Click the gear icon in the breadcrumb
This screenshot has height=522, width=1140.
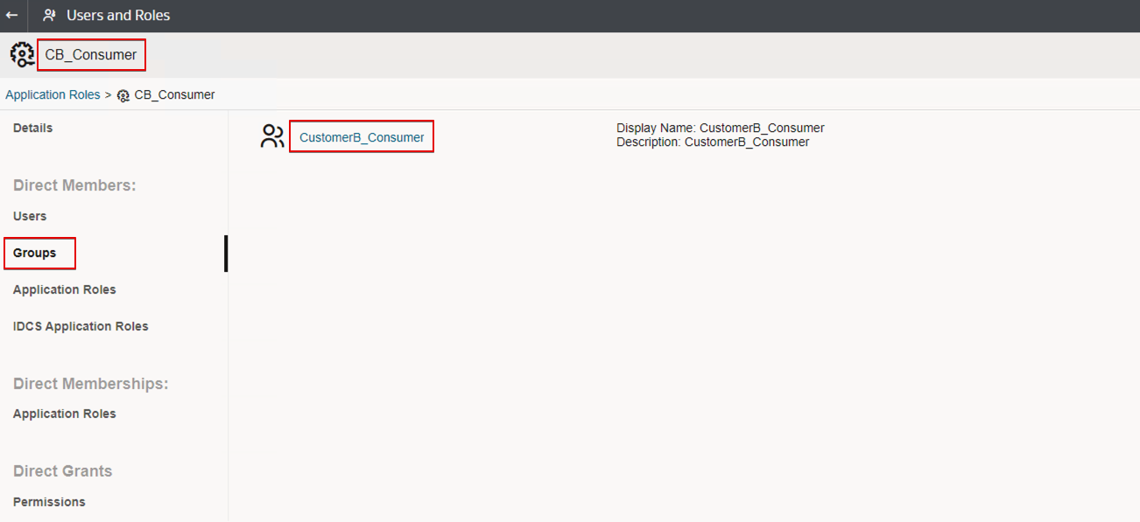[x=123, y=95]
